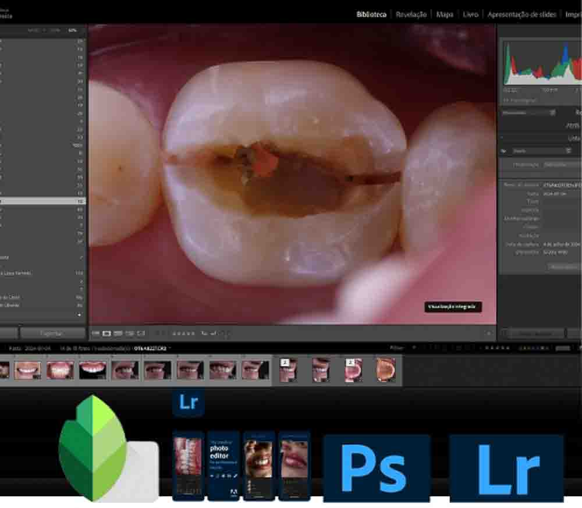Open Apresentação de slides module
The width and height of the screenshot is (582, 508).
pos(521,15)
